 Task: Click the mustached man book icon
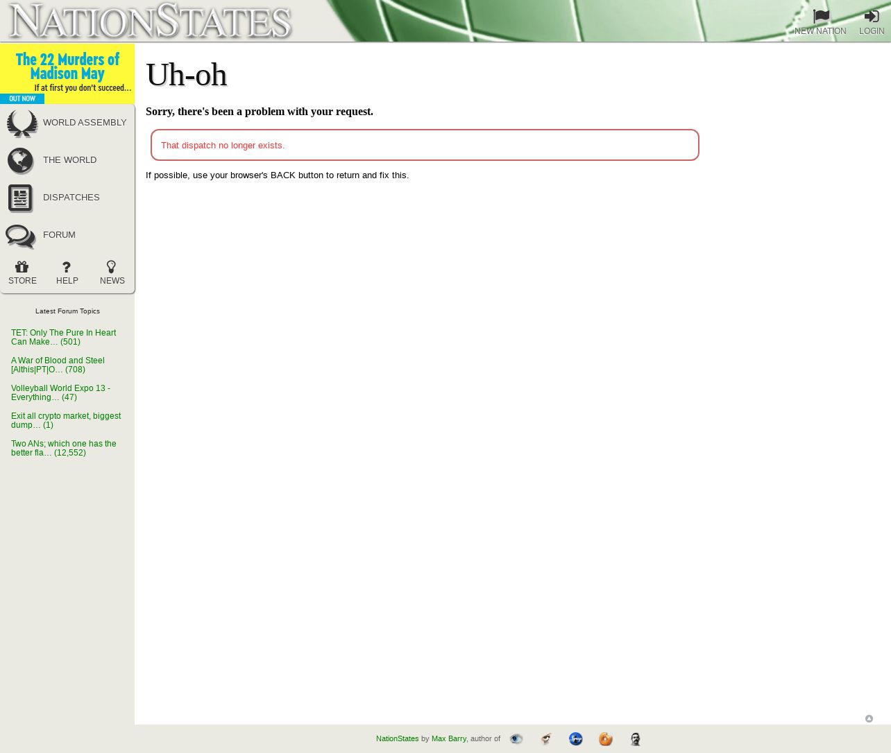[x=636, y=739]
